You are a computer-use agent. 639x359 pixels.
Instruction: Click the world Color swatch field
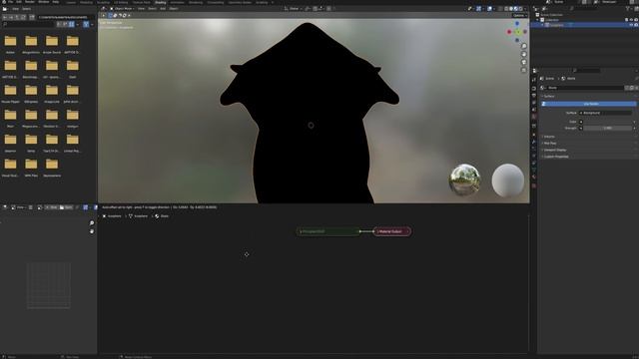[x=607, y=122]
